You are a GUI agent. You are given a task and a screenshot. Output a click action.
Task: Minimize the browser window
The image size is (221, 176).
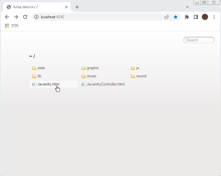click(x=197, y=2)
